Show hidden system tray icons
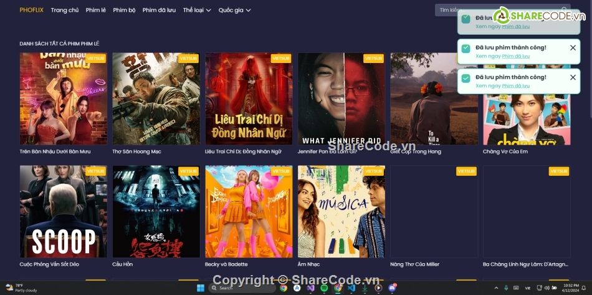Image resolution: width=592 pixels, height=295 pixels. click(x=496, y=288)
